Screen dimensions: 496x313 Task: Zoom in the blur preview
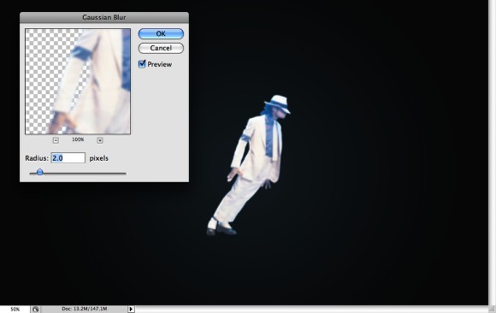100,140
